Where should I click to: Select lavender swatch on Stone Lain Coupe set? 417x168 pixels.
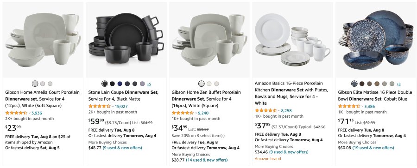point(142,84)
